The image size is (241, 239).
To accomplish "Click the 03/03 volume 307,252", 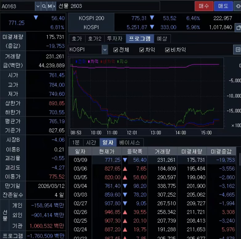I will click(x=166, y=195).
